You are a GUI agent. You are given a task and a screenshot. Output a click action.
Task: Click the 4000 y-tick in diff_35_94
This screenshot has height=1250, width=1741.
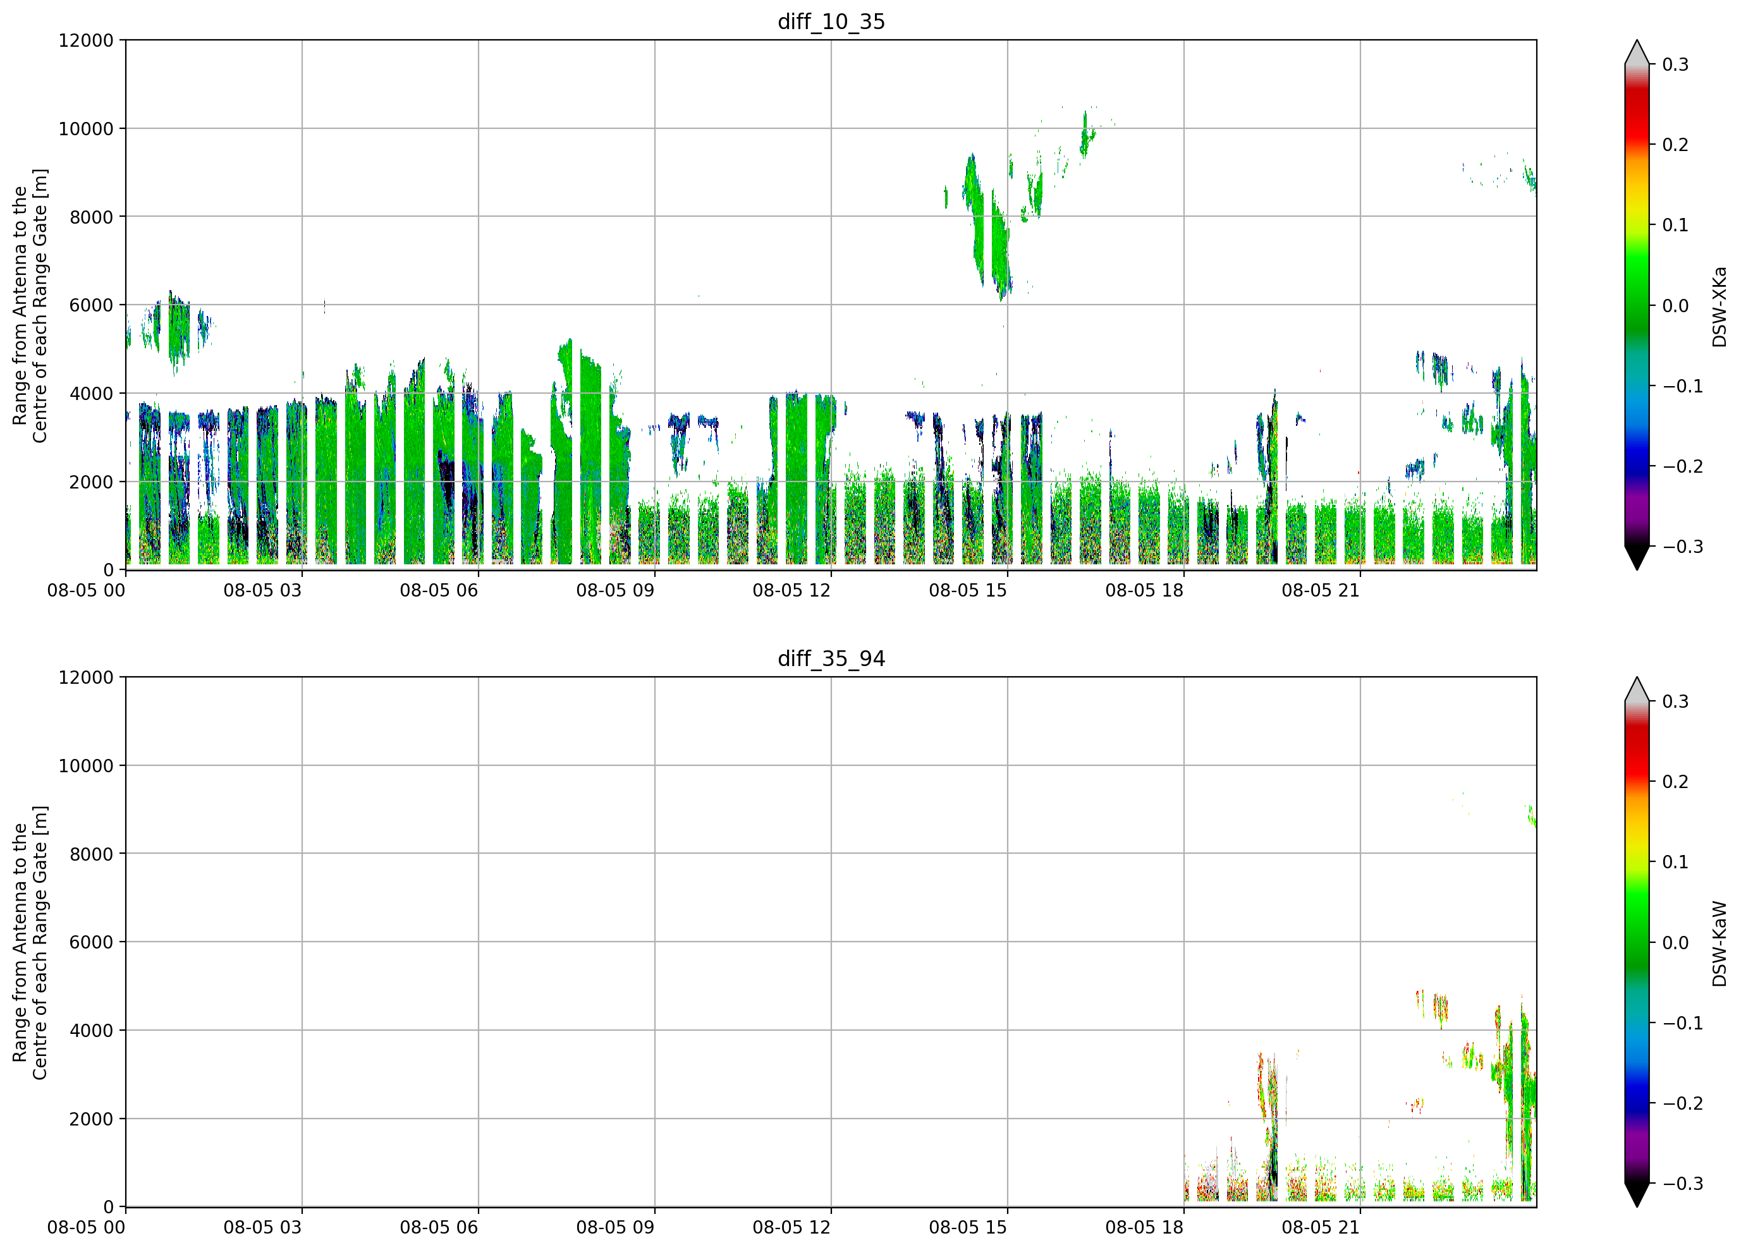91,1030
